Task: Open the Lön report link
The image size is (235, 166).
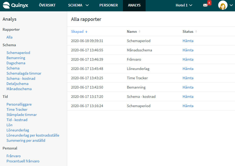Action: (x=10, y=125)
